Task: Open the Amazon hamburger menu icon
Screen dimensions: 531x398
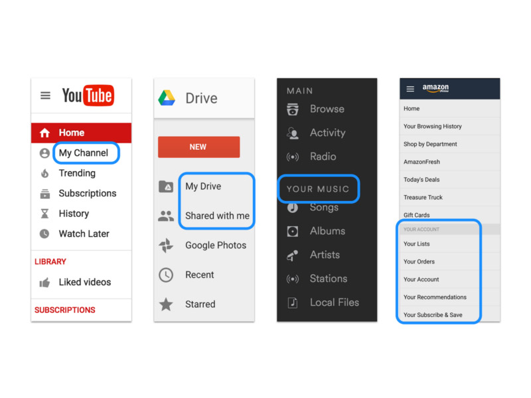Action: [410, 89]
